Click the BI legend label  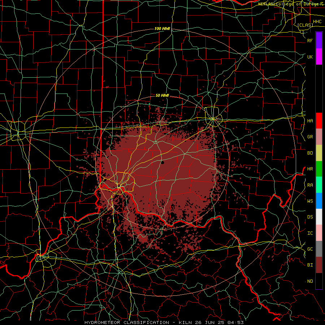310,265
